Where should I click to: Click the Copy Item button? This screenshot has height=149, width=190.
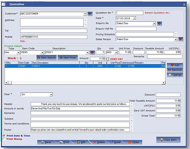(168, 139)
